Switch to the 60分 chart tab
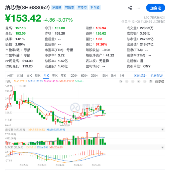Screen dimensions: 169x171 coord(84,76)
